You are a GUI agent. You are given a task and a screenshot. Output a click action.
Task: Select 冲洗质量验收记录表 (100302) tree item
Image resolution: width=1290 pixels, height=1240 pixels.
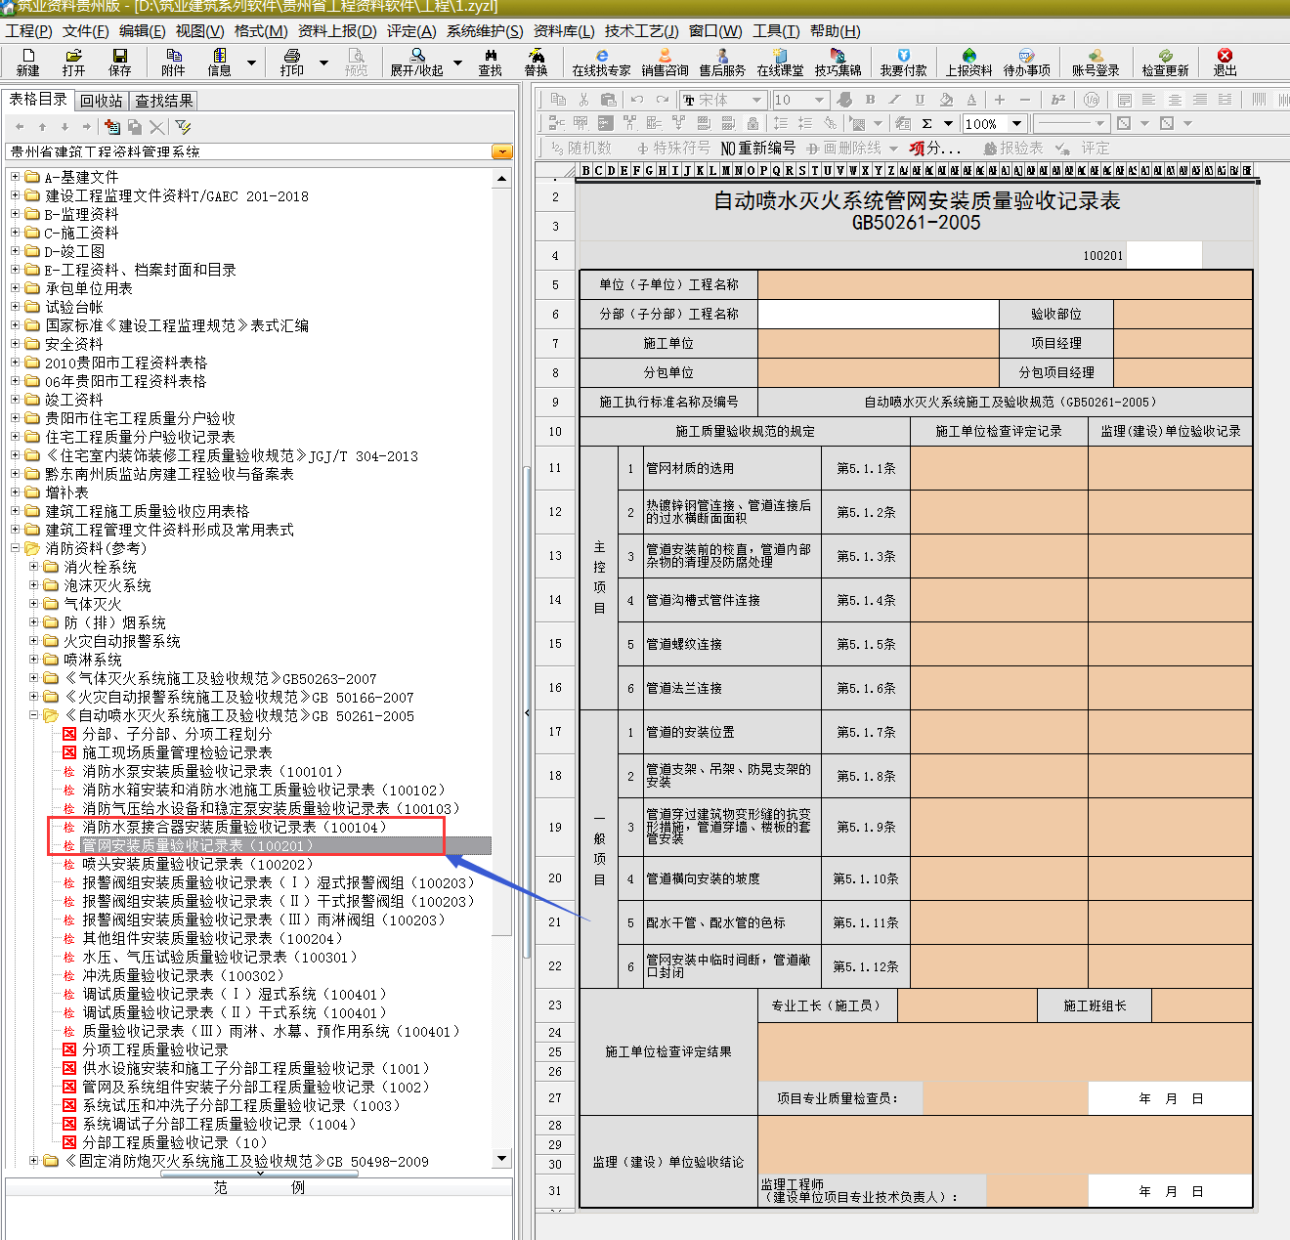pos(183,975)
